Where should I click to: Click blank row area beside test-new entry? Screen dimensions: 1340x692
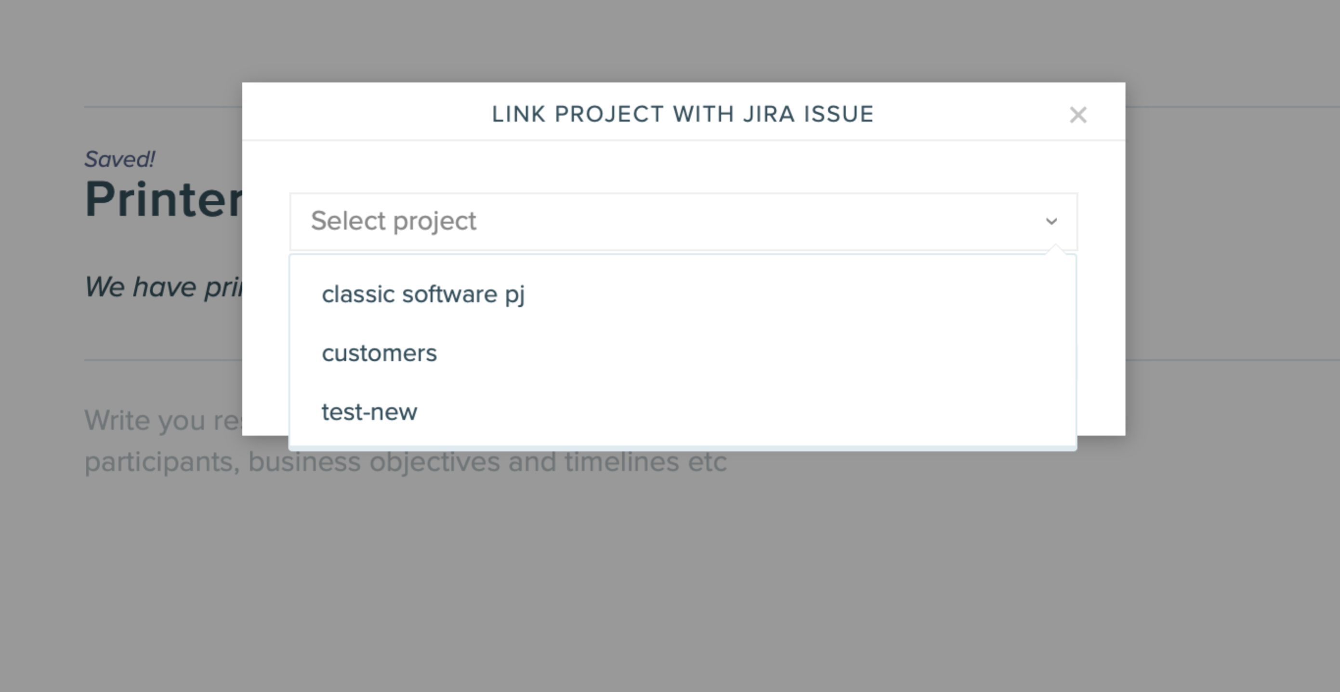pyautogui.click(x=744, y=412)
